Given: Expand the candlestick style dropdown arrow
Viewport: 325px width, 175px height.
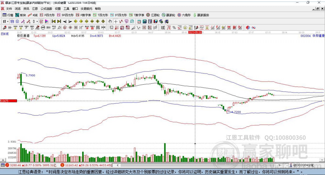Looking at the screenshot, I should coord(37,21).
